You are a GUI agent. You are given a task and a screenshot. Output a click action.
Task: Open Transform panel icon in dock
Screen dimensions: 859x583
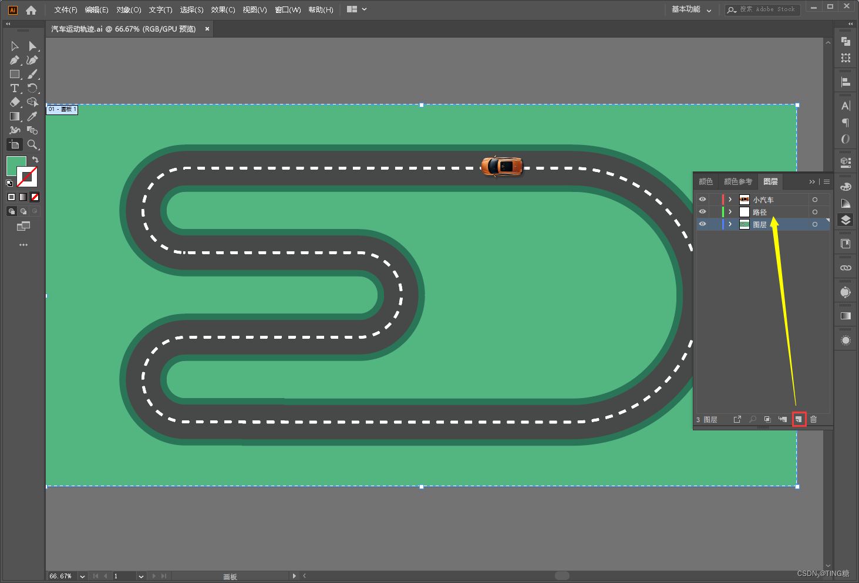click(845, 58)
